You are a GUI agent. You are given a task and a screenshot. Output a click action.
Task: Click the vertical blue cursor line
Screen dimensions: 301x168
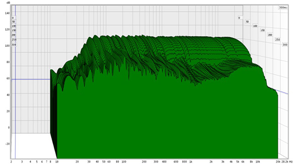(15, 82)
